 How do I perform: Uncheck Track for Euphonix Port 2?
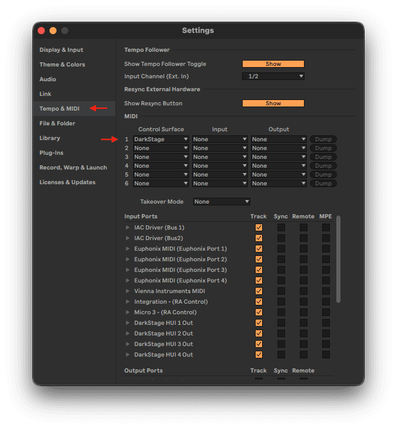click(259, 259)
